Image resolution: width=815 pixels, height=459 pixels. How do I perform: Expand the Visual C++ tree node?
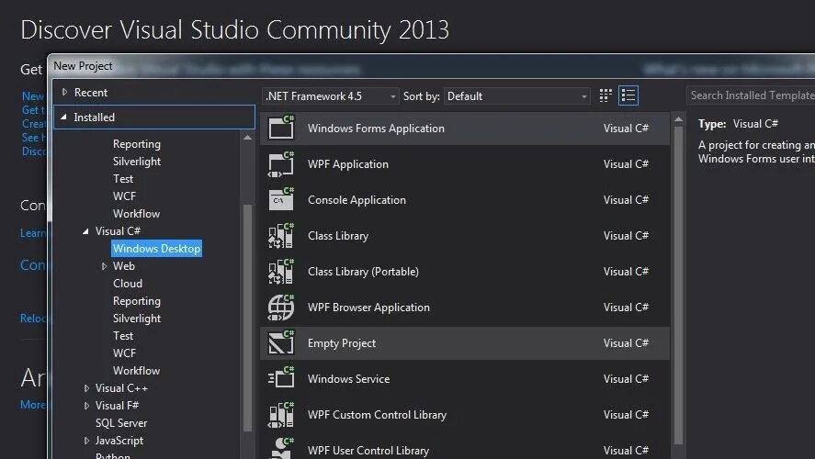click(86, 388)
